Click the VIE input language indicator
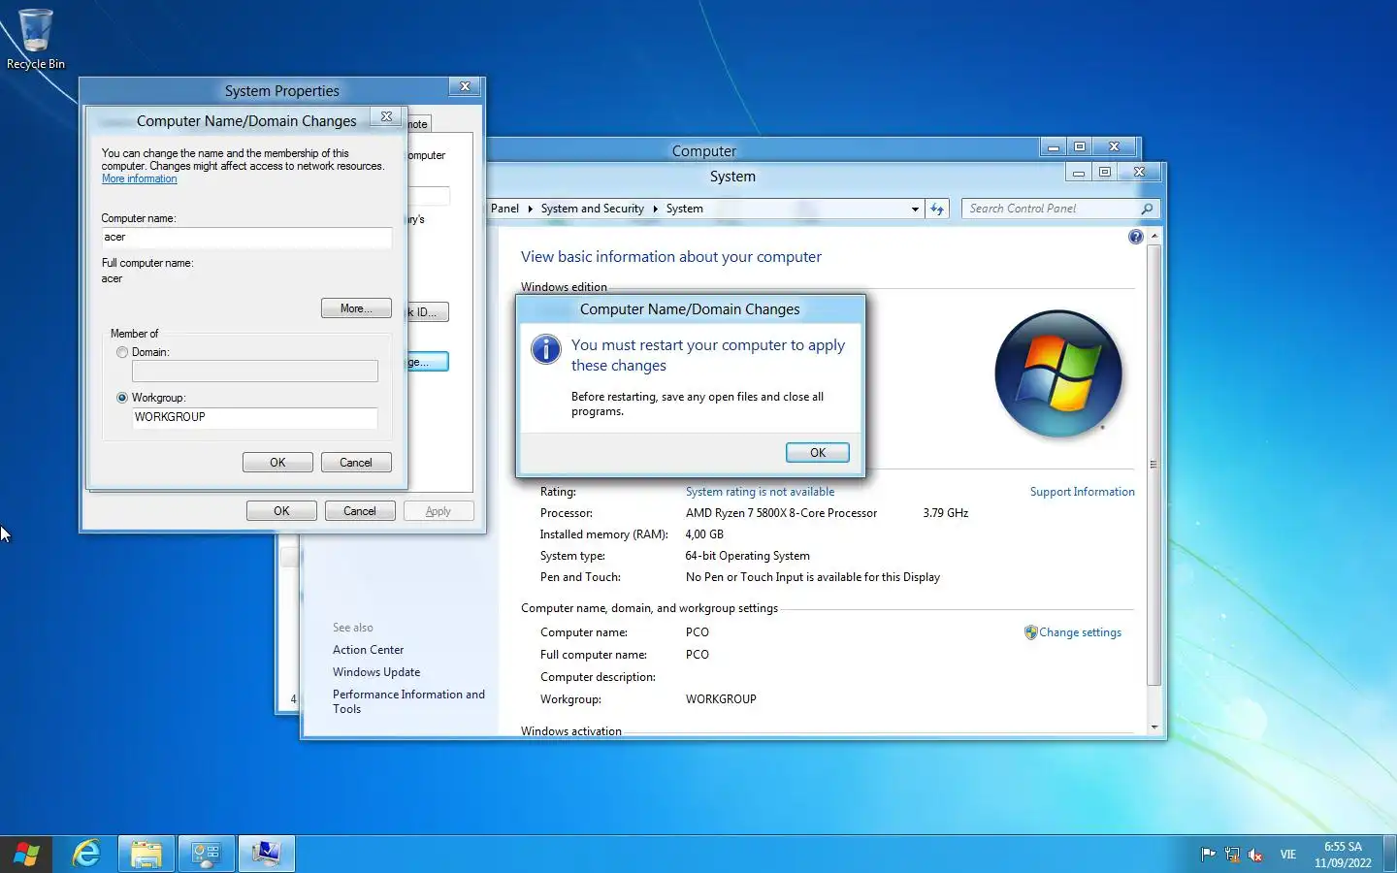Viewport: 1397px width, 873px height. 1287,855
